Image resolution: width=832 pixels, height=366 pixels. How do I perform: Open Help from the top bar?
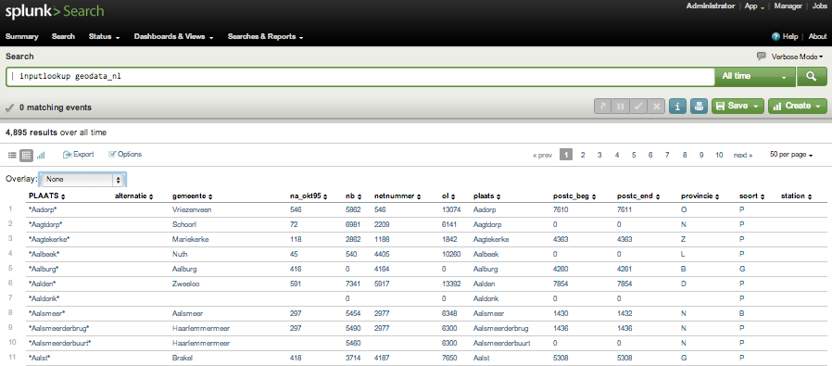785,37
